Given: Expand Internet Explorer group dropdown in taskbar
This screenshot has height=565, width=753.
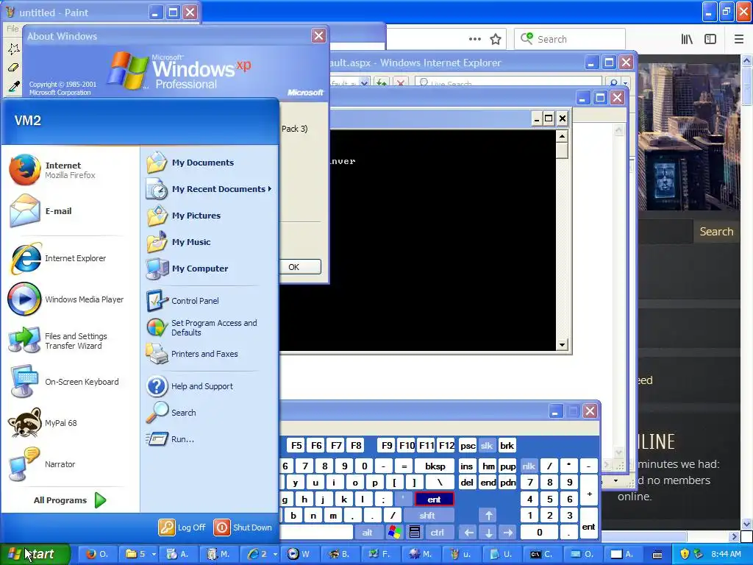Looking at the screenshot, I should (275, 555).
